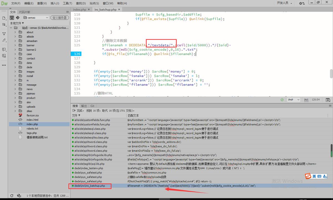
Task: Open the sync settings gear icon
Action: 302,3
